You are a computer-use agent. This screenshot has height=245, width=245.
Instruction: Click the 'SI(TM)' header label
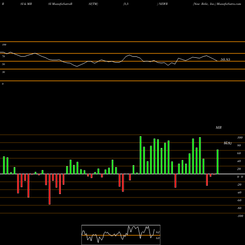[93, 4]
